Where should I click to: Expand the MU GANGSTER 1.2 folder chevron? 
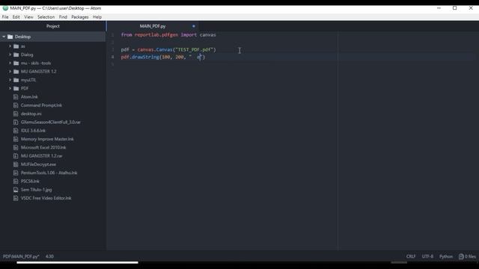pyautogui.click(x=10, y=72)
